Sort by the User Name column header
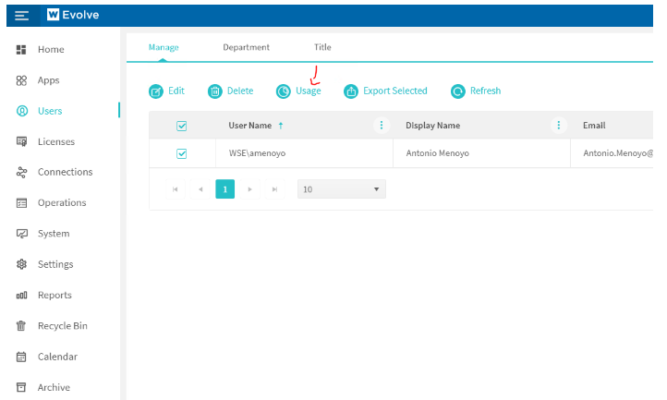 click(x=250, y=126)
